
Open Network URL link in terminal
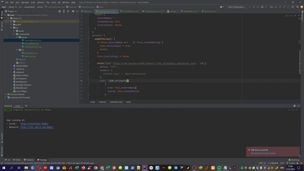point(37,127)
